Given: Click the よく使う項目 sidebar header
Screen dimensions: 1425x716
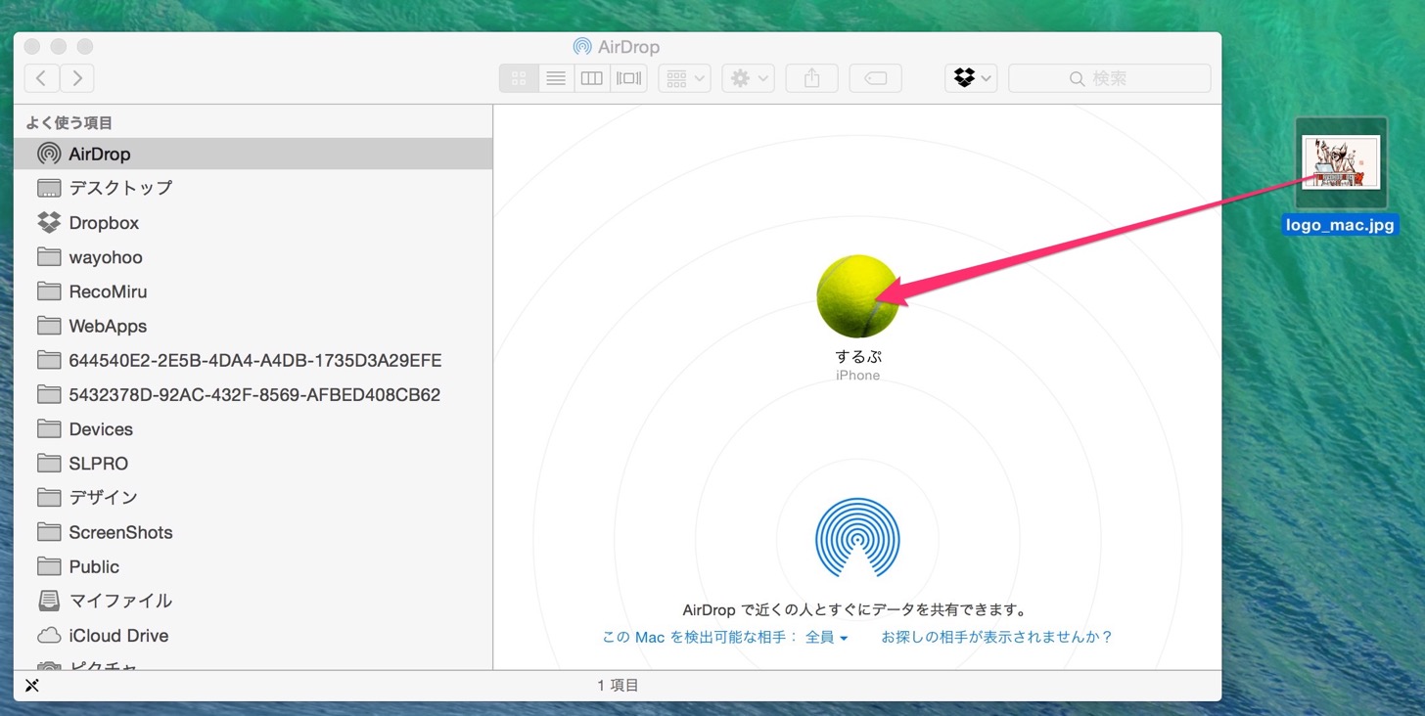Looking at the screenshot, I should tap(69, 123).
